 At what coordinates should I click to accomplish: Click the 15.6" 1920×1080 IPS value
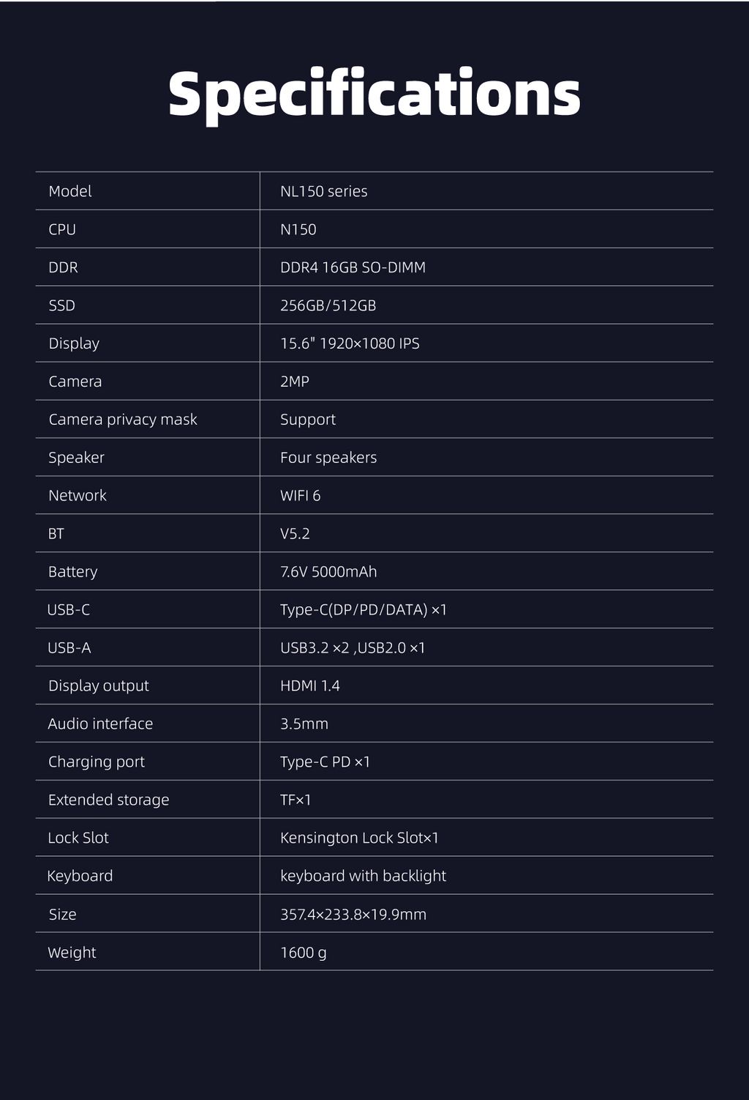[x=350, y=343]
